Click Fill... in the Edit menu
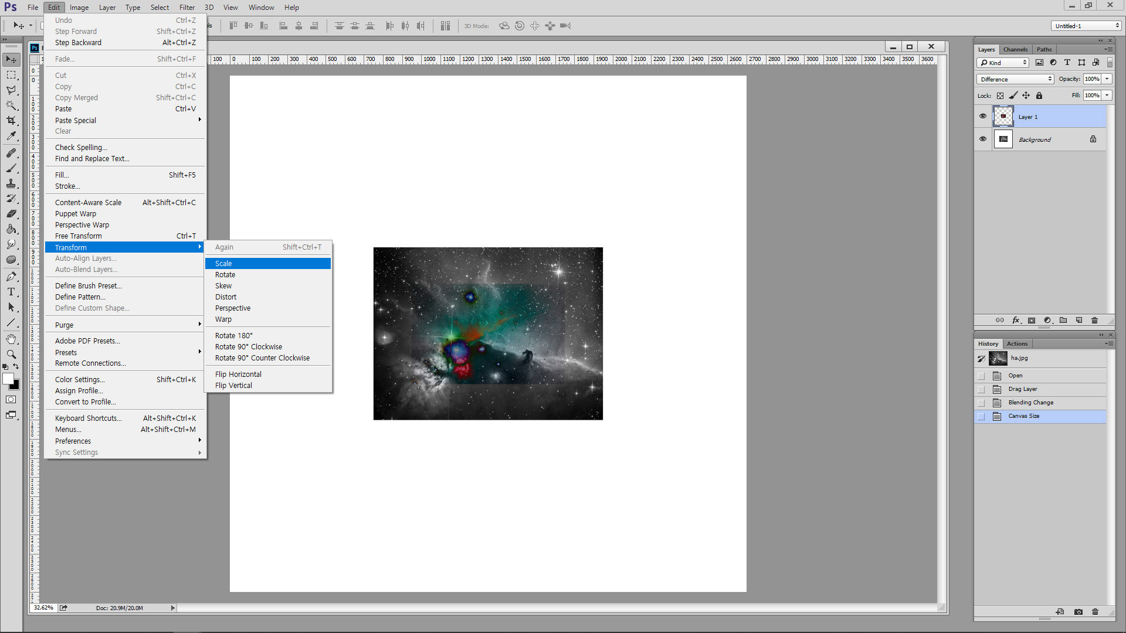This screenshot has width=1126, height=633. coord(126,175)
